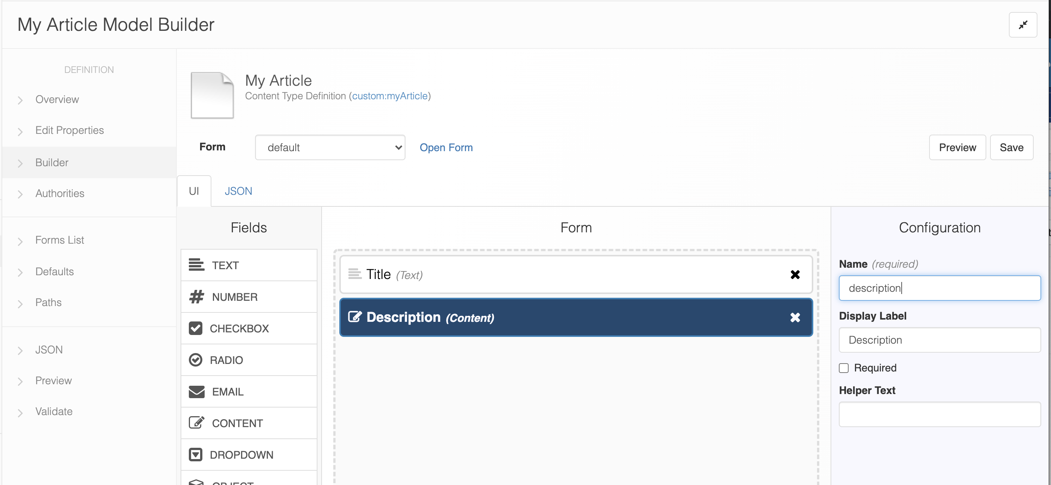Focus the Display Label input field
1051x485 pixels.
click(x=939, y=340)
